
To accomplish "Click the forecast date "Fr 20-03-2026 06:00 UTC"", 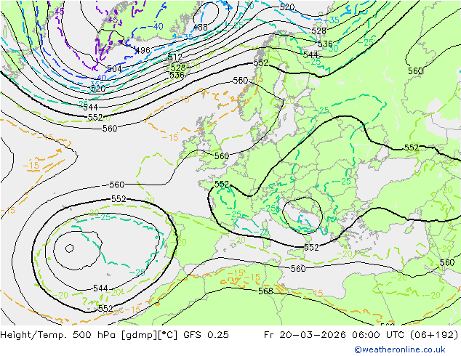I will tap(335, 335).
